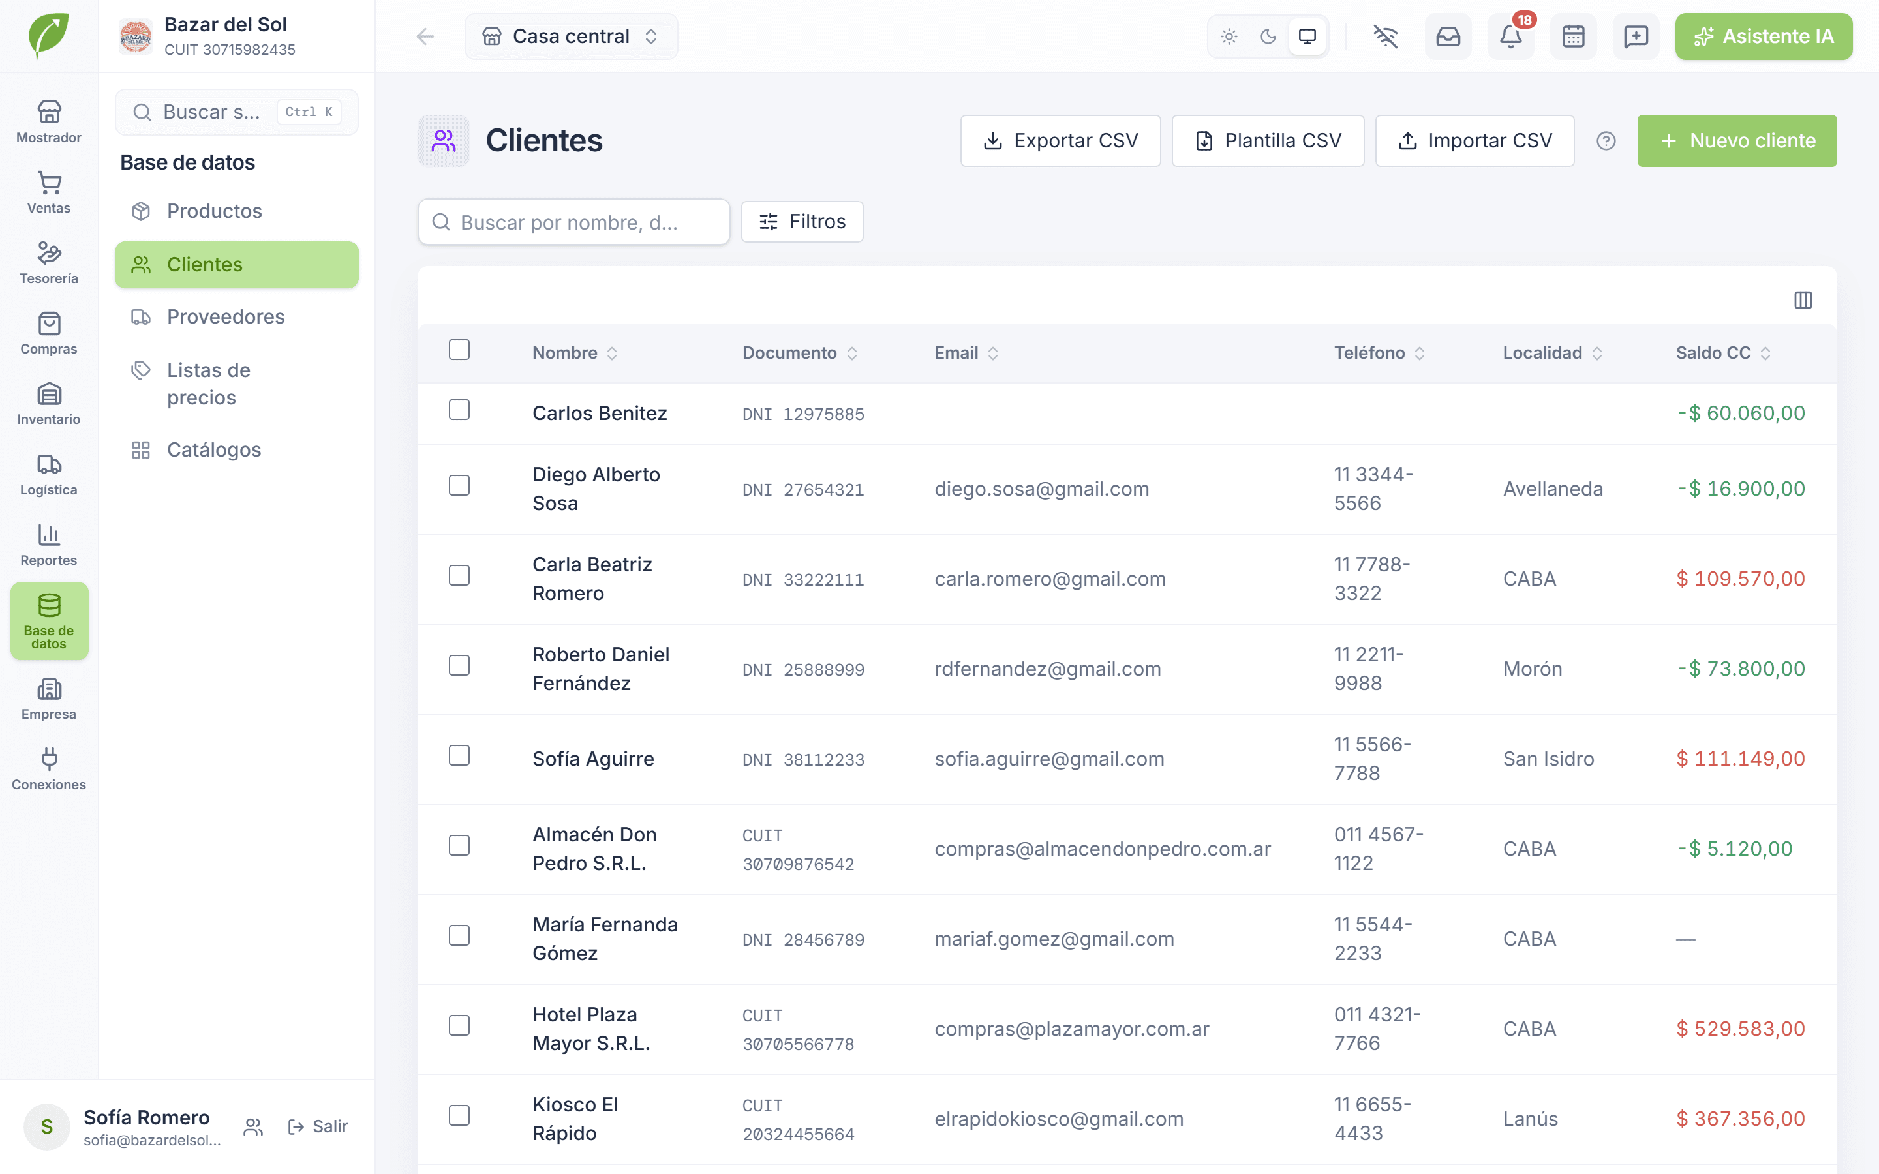Open the Casa central branch selector
Image resolution: width=1879 pixels, height=1174 pixels.
571,37
